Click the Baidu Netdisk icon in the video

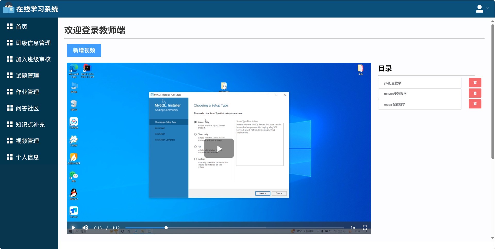(74, 123)
